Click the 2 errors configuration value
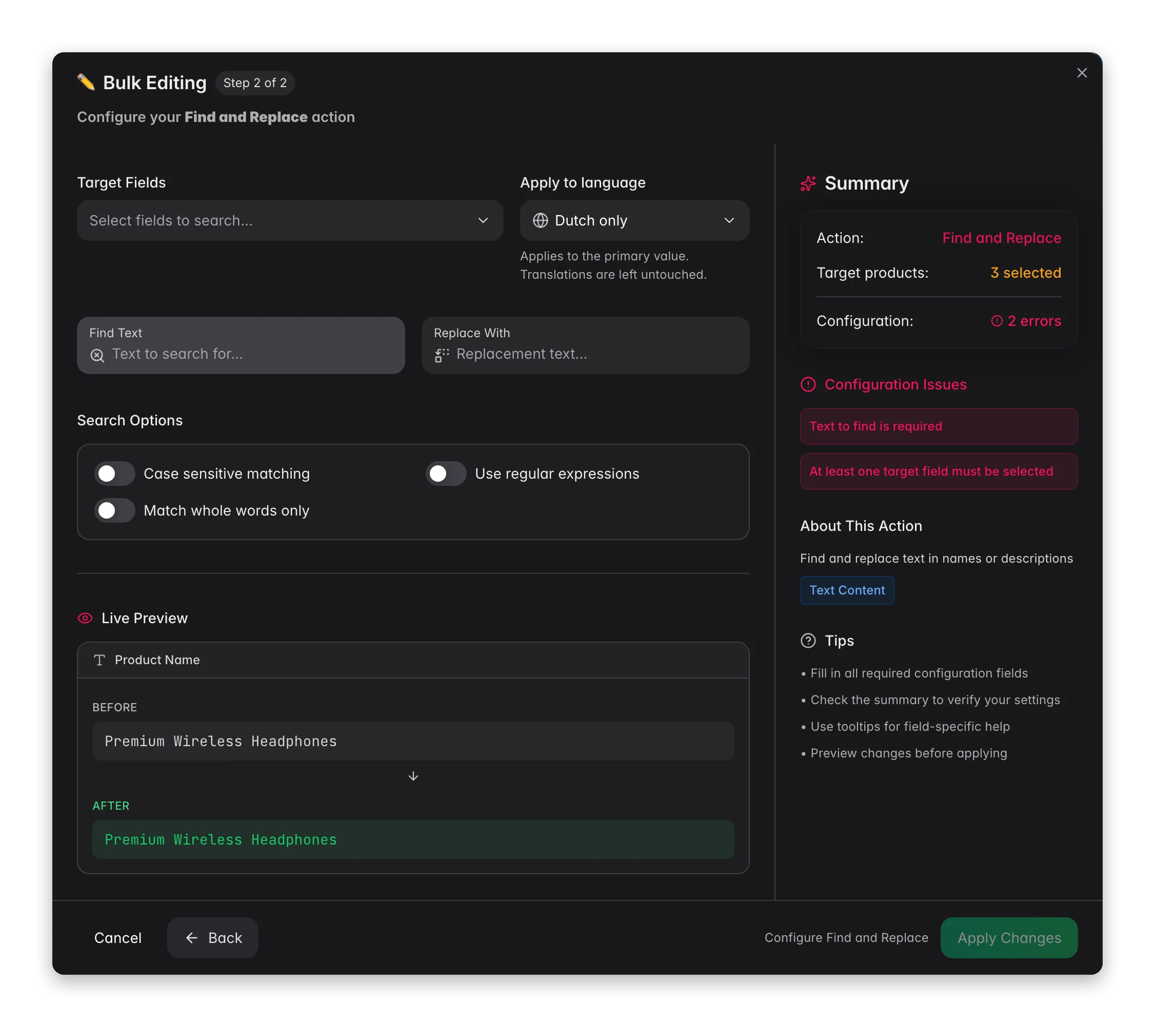The image size is (1155, 1027). 1026,321
